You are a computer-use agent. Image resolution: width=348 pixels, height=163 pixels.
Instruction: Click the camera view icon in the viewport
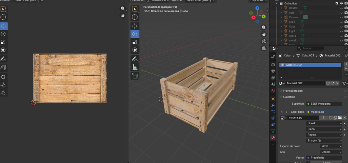264,41
